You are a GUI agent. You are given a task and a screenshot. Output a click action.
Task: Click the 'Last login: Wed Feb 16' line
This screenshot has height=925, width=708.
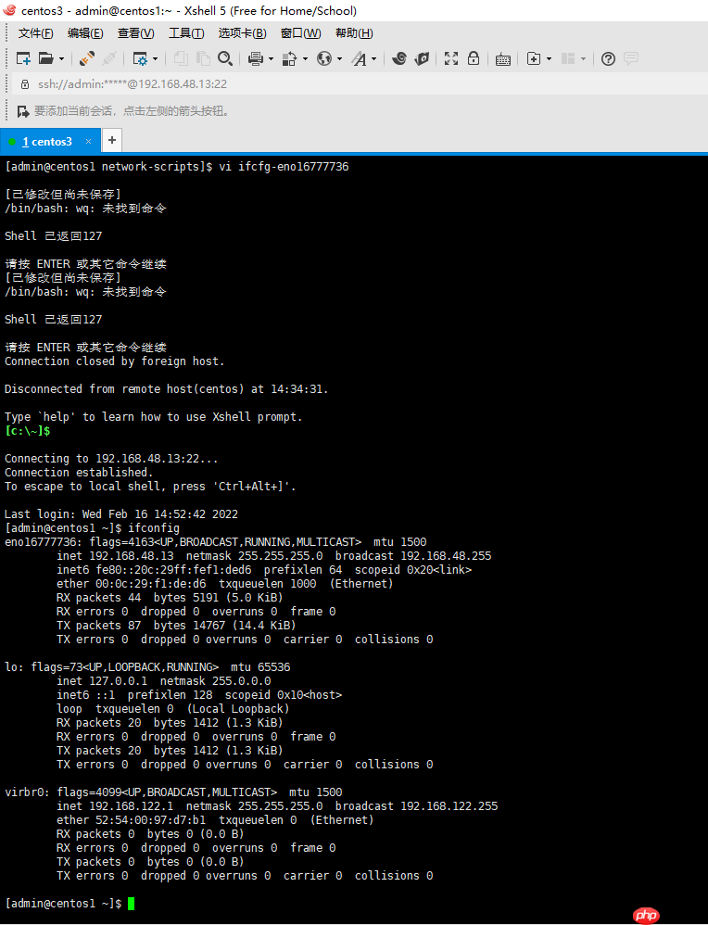coord(121,513)
